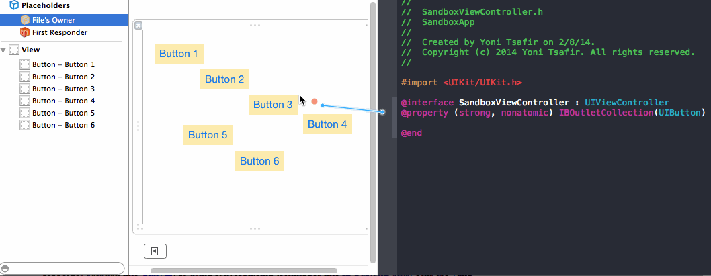Click the IBOutletCollection property line in code
The image size is (711, 276).
coord(554,112)
